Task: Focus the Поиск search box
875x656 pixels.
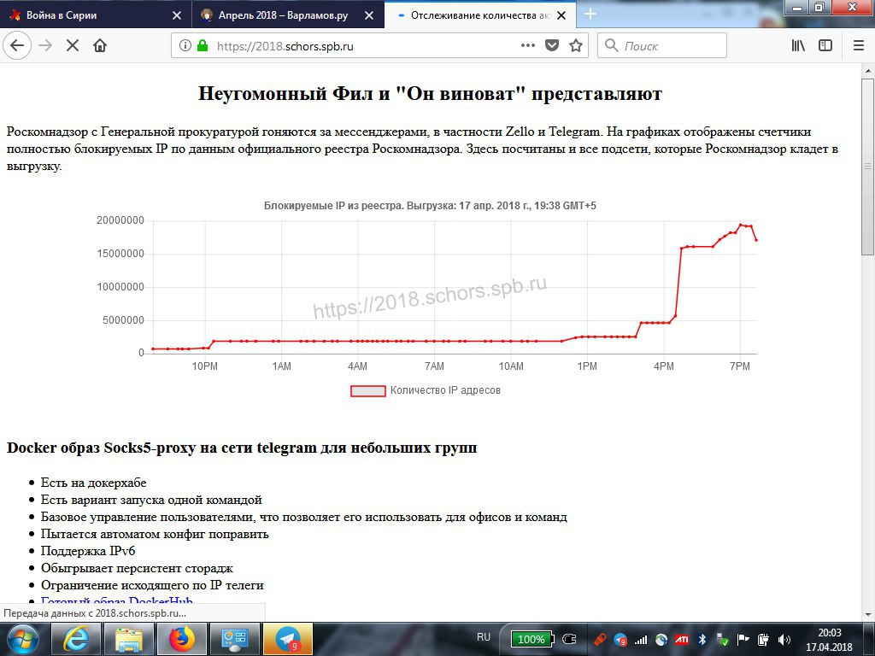Action: tap(662, 46)
